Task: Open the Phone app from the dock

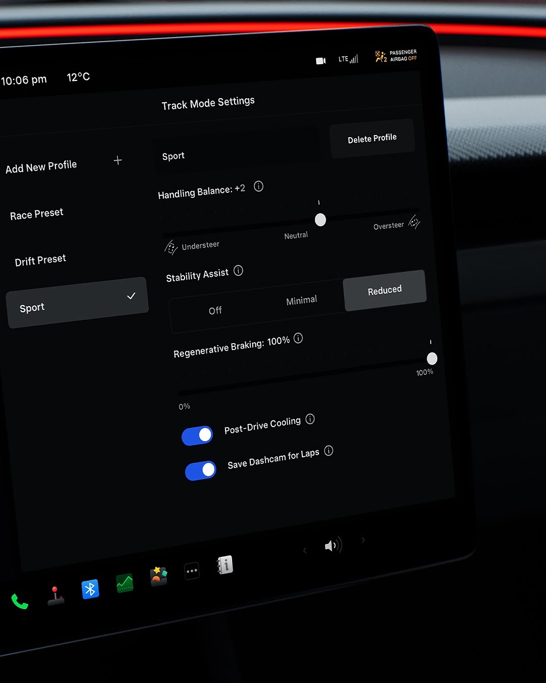Action: tap(20, 603)
